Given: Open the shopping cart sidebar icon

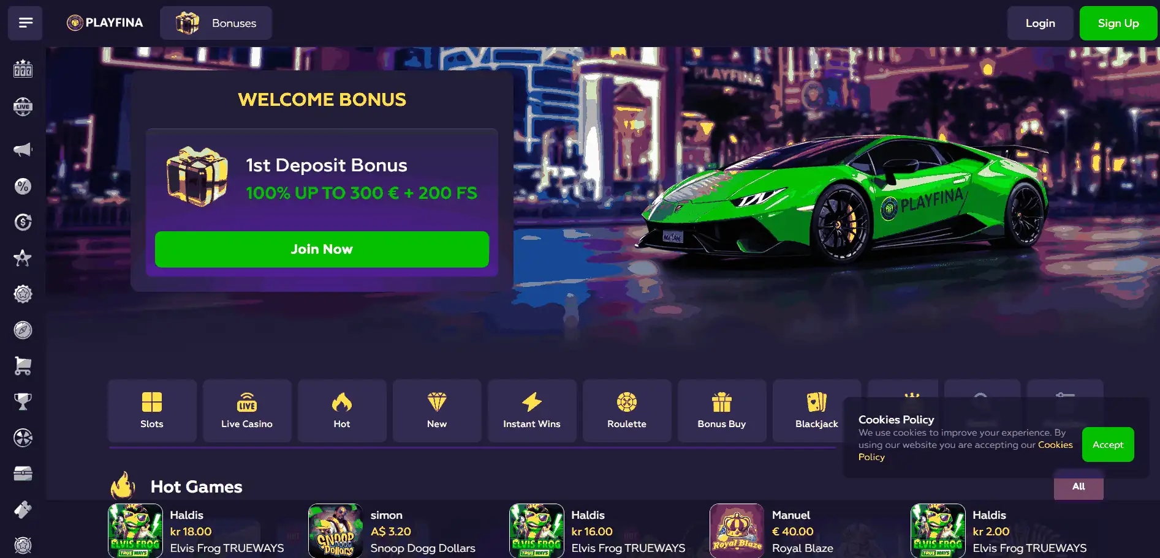Looking at the screenshot, I should (x=23, y=366).
